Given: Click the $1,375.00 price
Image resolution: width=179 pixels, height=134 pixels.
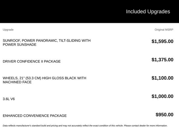Looking at the screenshot, I should (x=162, y=59).
